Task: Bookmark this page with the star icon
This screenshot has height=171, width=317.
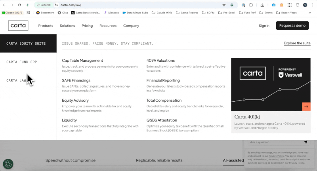Action: coord(224,5)
